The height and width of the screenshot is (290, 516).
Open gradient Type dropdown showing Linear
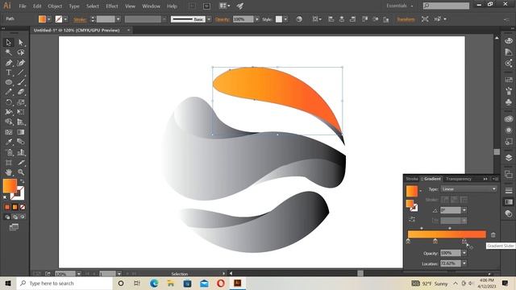point(468,189)
